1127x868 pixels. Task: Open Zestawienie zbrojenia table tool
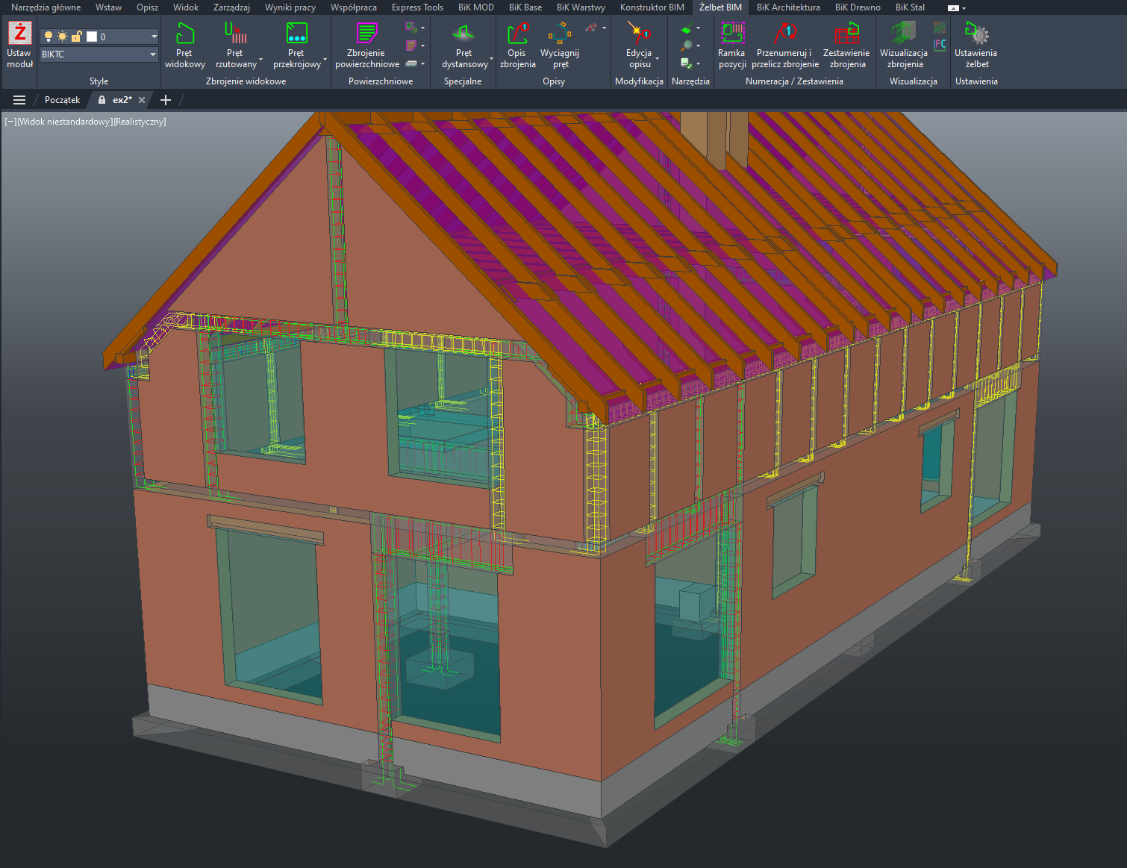(846, 45)
